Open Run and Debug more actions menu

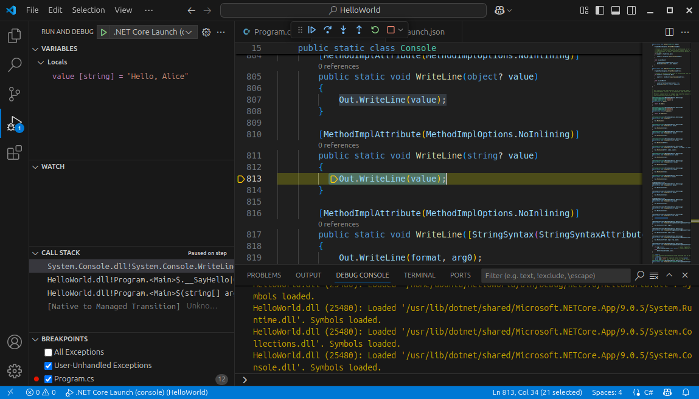pyautogui.click(x=221, y=32)
